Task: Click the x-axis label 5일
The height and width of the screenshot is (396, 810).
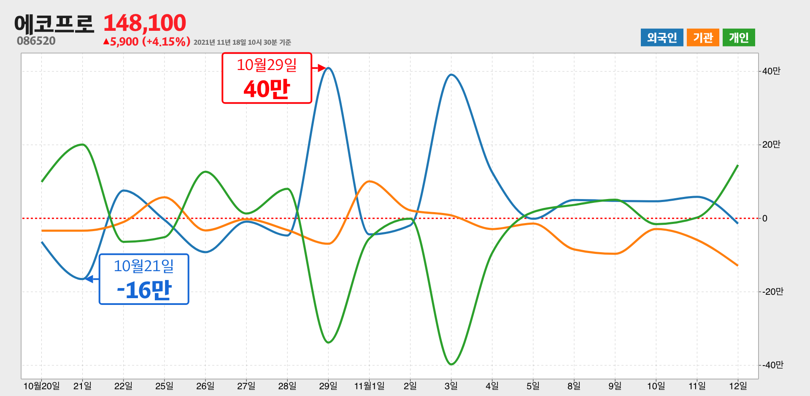Action: click(533, 386)
